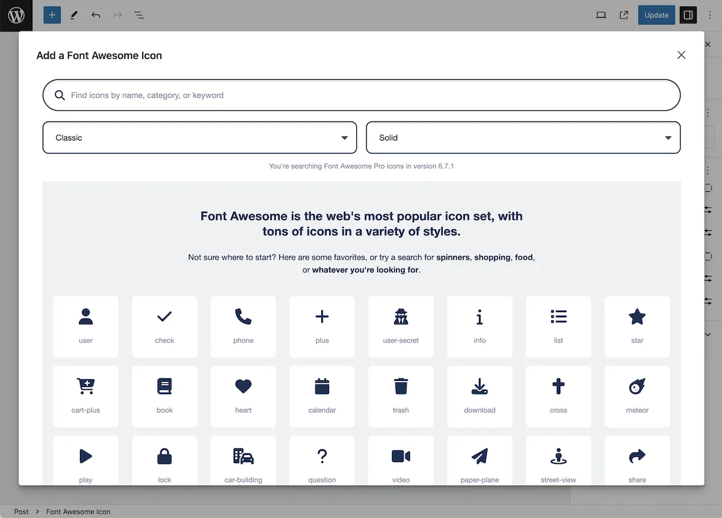Click the Update button
This screenshot has height=518, width=722.
click(656, 15)
